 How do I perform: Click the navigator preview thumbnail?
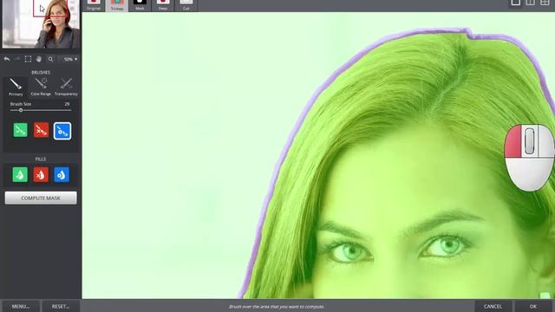pyautogui.click(x=41, y=23)
